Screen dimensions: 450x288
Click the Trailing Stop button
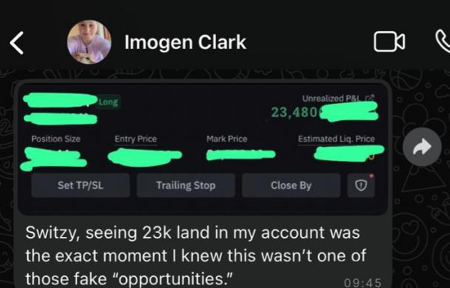(186, 185)
